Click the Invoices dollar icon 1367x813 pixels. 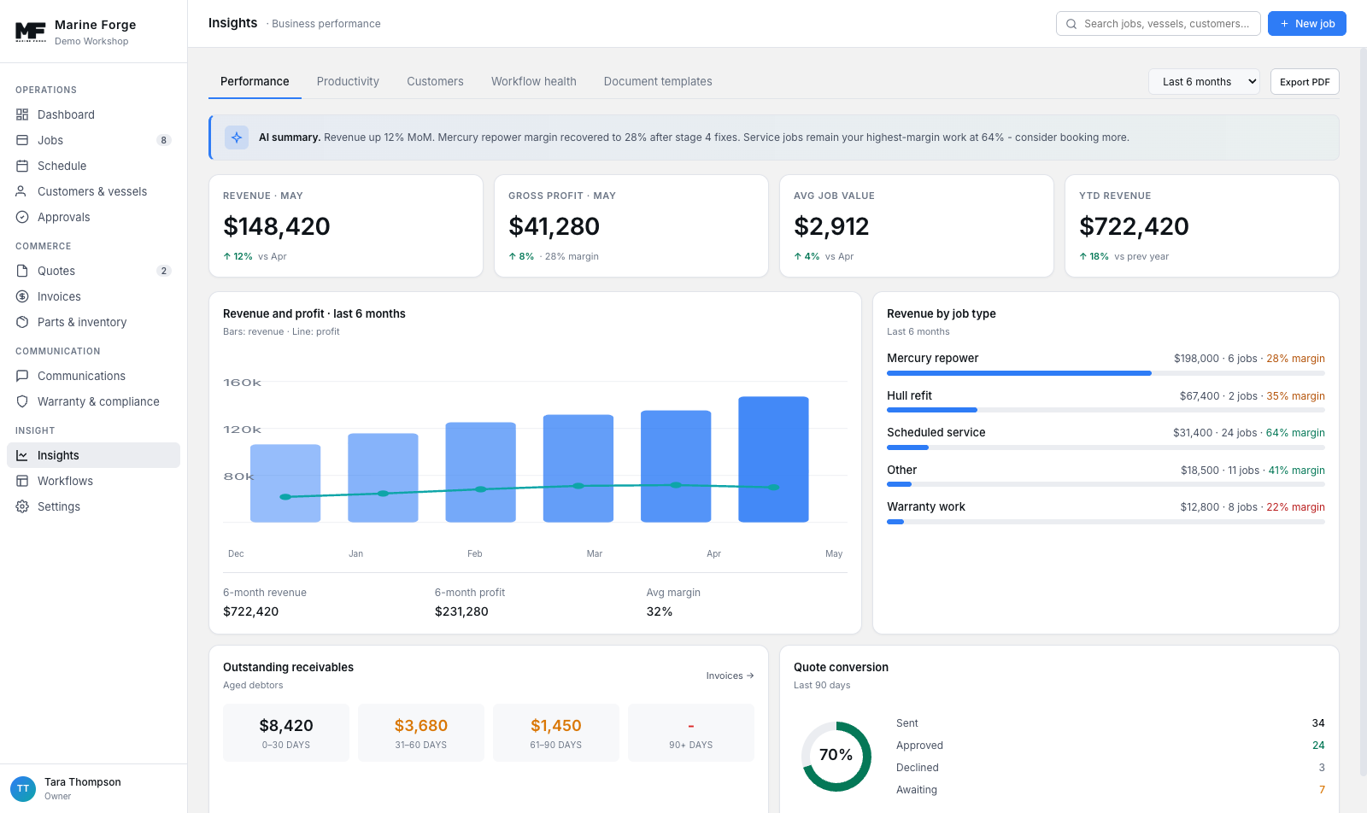(22, 296)
